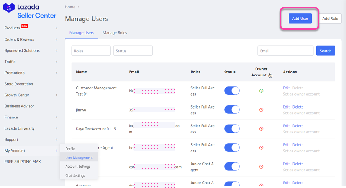The width and height of the screenshot is (346, 188).
Task: Click the Add User button
Action: (300, 18)
